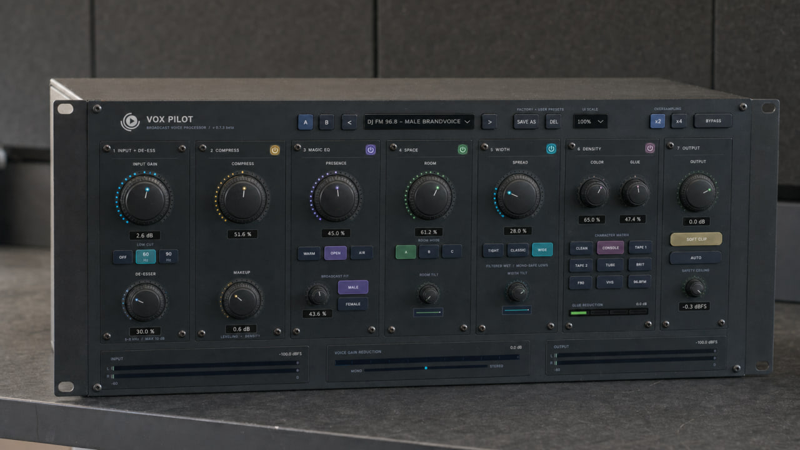Screen dimensions: 800x450
Task: Click the Safety Ceiling value -0.3 dBFS
Action: 694,306
